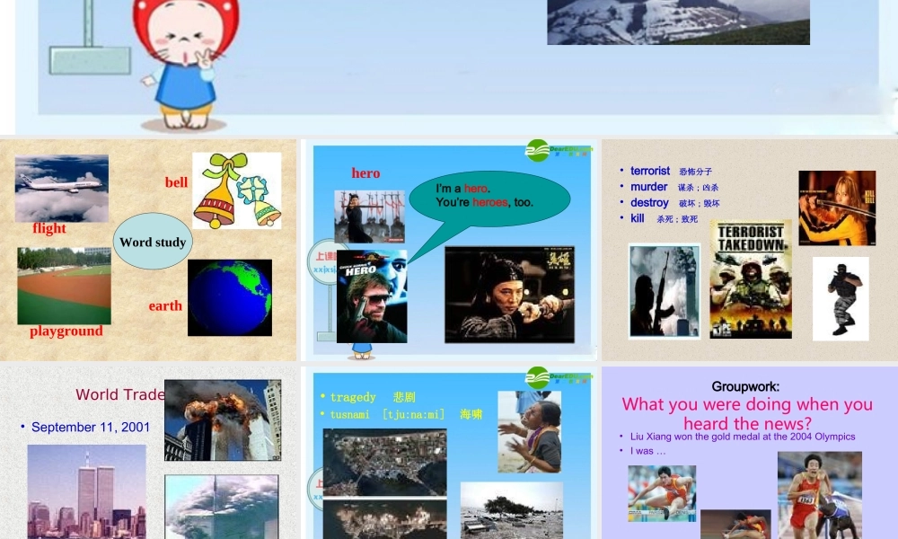Select the Word study oval label
The width and height of the screenshot is (898, 539).
point(153,242)
